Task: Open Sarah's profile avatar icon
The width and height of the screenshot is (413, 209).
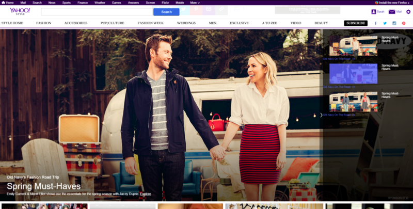Action: (373, 12)
